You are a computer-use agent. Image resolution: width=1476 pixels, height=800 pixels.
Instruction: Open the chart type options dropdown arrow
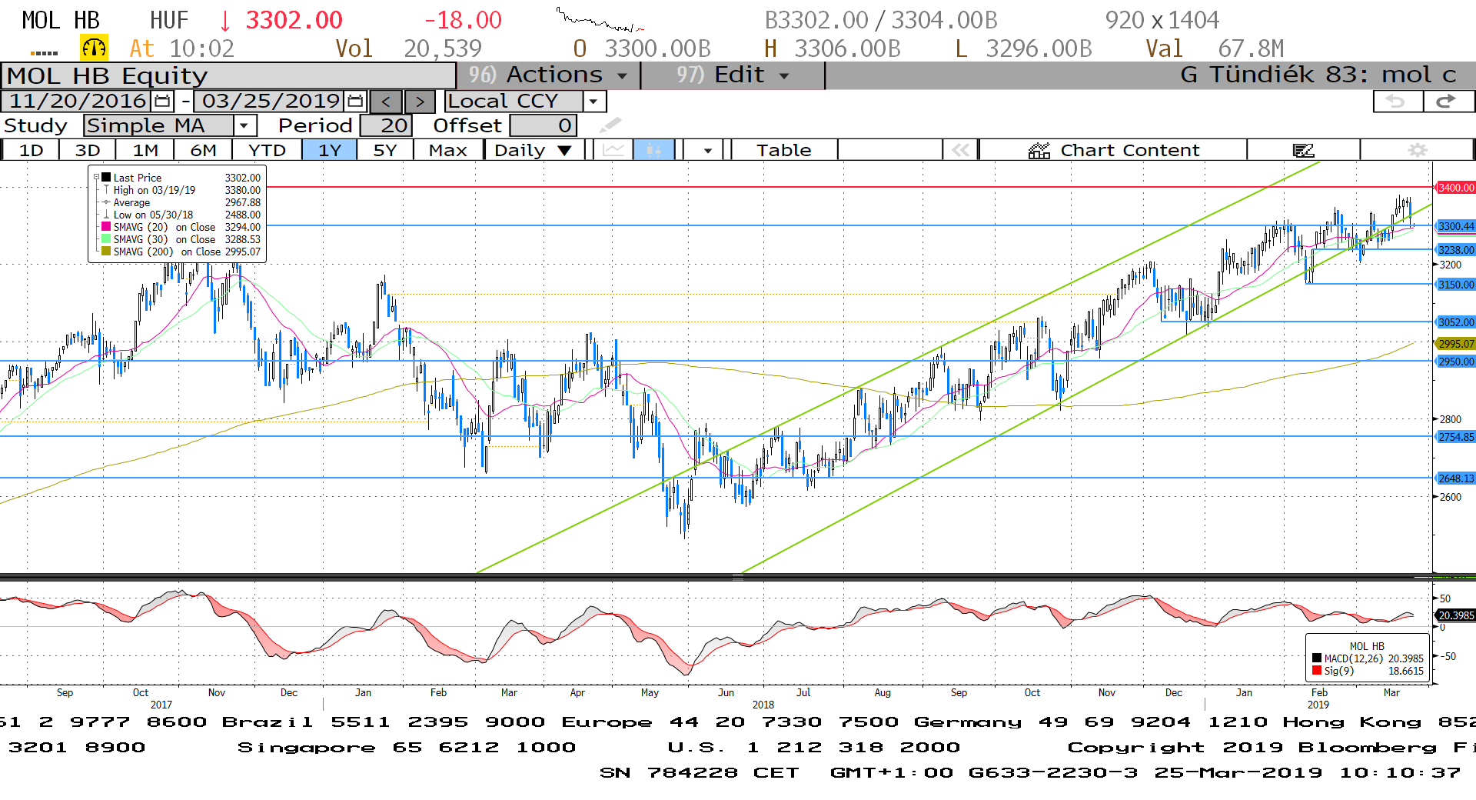[x=707, y=150]
